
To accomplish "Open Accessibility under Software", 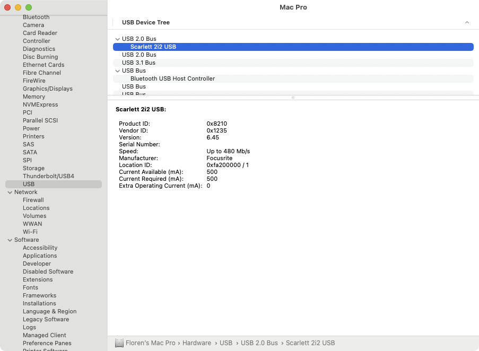I will pyautogui.click(x=40, y=248).
